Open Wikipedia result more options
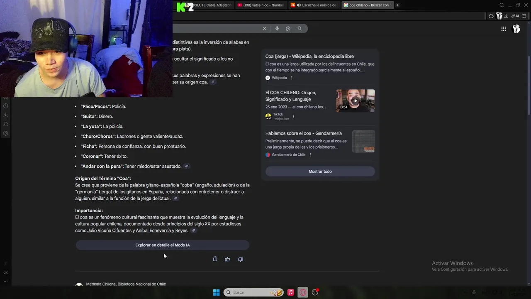The height and width of the screenshot is (299, 531). (x=292, y=78)
